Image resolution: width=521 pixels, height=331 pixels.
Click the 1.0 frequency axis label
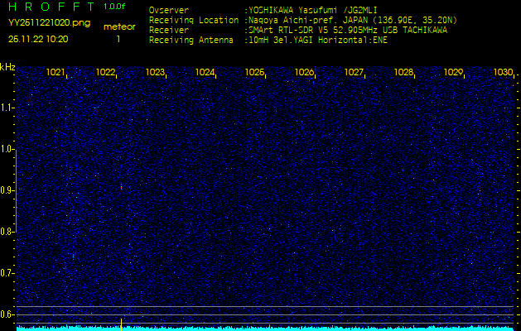point(7,149)
